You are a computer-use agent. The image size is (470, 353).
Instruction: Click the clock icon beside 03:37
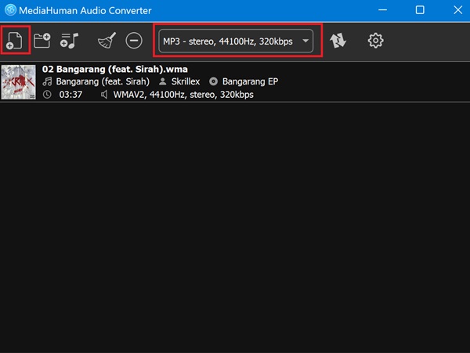[x=47, y=95]
